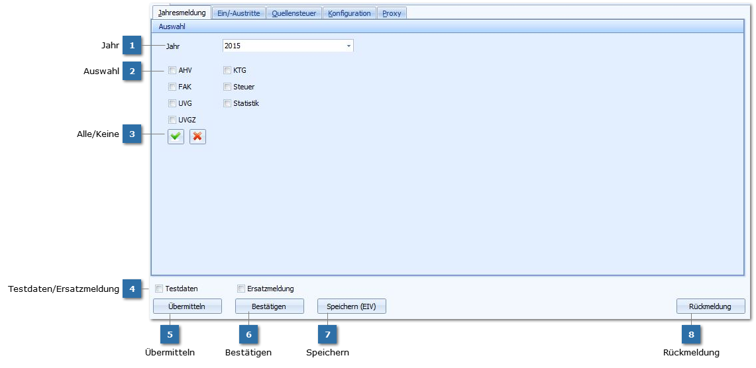Screen dimensions: 756x368
Task: Turn on the Testdaten checkbox
Action: pyautogui.click(x=159, y=289)
